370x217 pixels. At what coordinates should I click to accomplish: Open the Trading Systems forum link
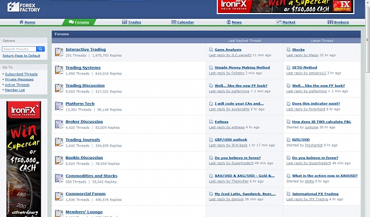pyautogui.click(x=83, y=67)
